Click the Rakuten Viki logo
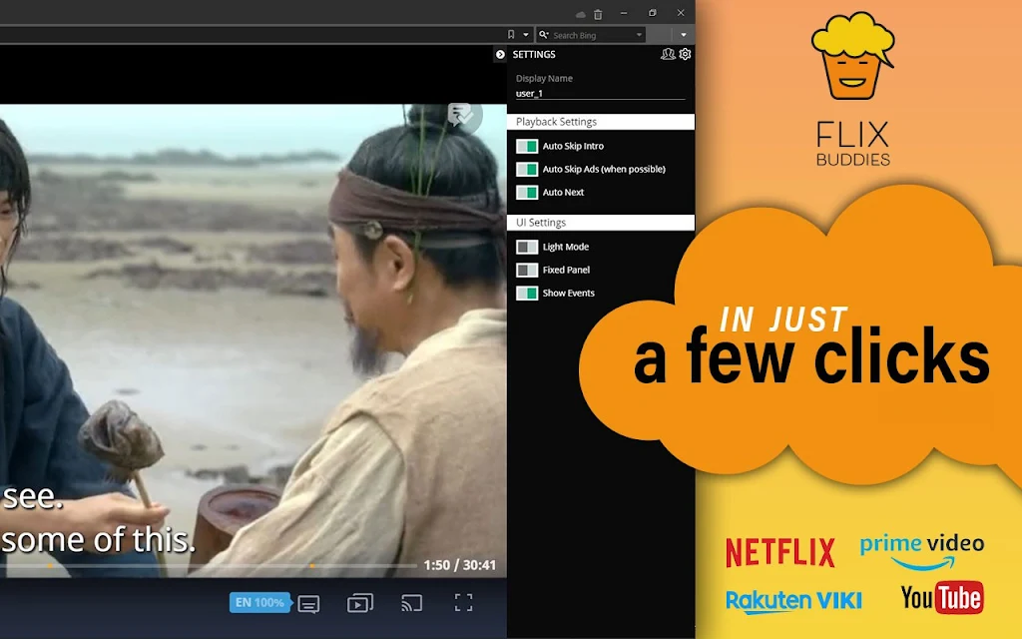The height and width of the screenshot is (639, 1022). [x=793, y=601]
